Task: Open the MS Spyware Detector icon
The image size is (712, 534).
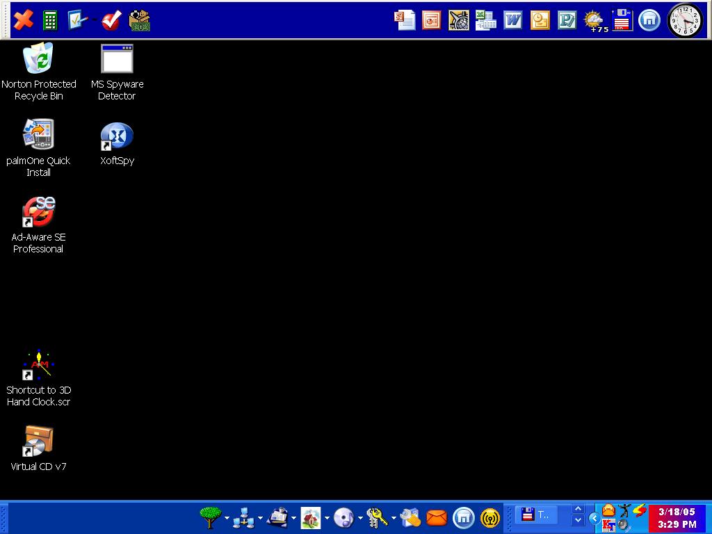Action: (x=117, y=59)
